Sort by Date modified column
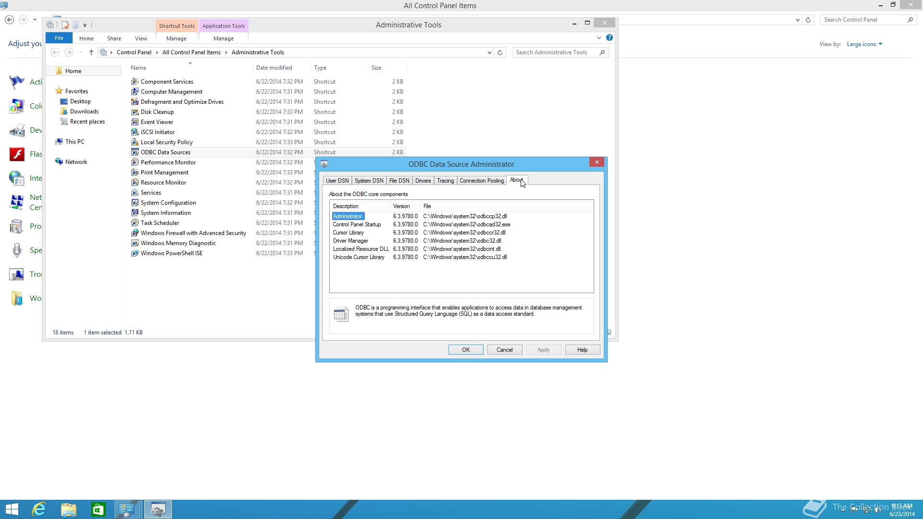 click(282, 68)
